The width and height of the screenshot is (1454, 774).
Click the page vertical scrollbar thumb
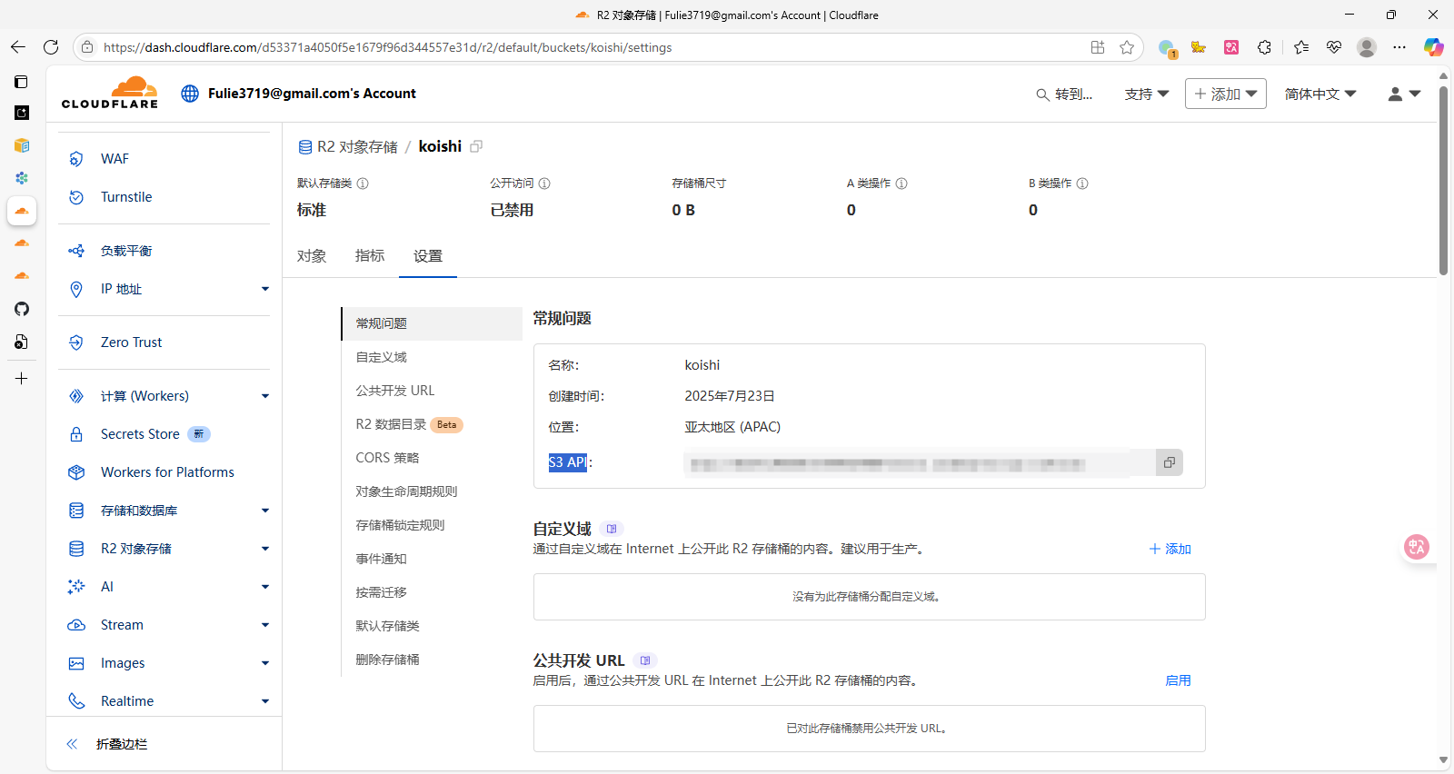coord(1443,180)
